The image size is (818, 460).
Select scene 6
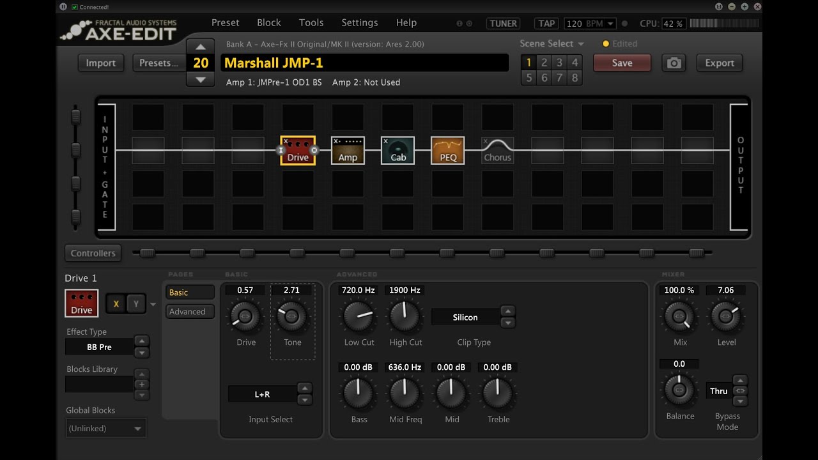[544, 78]
